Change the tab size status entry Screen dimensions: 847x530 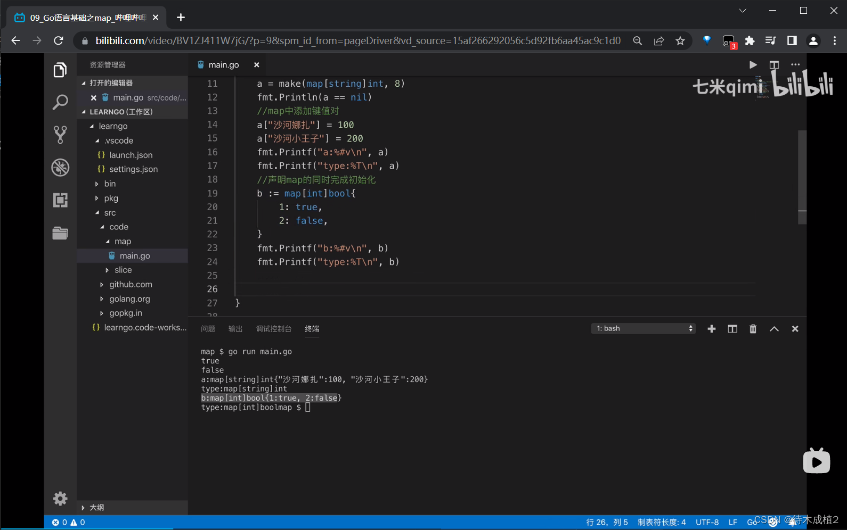tap(662, 523)
